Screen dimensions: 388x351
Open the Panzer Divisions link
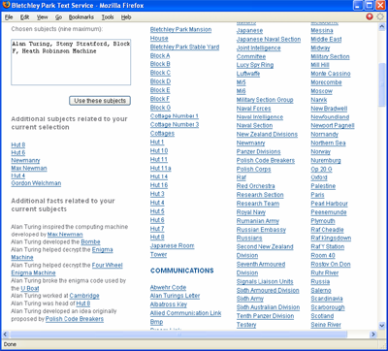259,151
